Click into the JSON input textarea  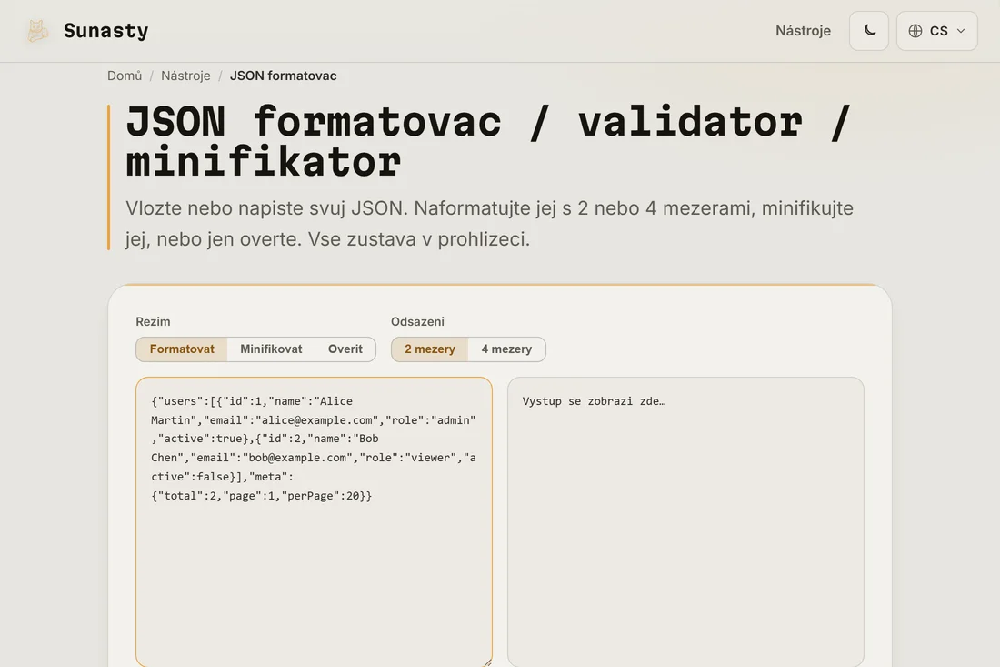[x=314, y=522]
